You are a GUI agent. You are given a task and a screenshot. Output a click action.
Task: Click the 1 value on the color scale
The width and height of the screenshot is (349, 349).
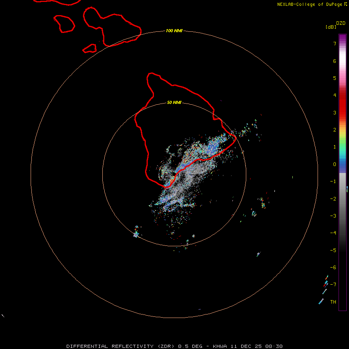click(x=335, y=147)
